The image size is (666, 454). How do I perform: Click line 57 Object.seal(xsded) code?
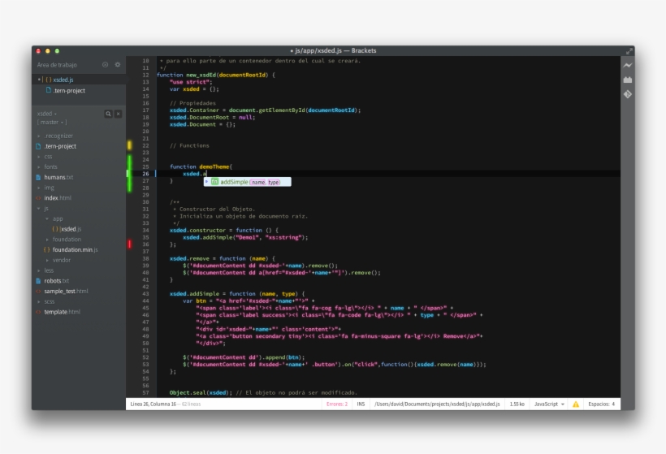tap(199, 393)
